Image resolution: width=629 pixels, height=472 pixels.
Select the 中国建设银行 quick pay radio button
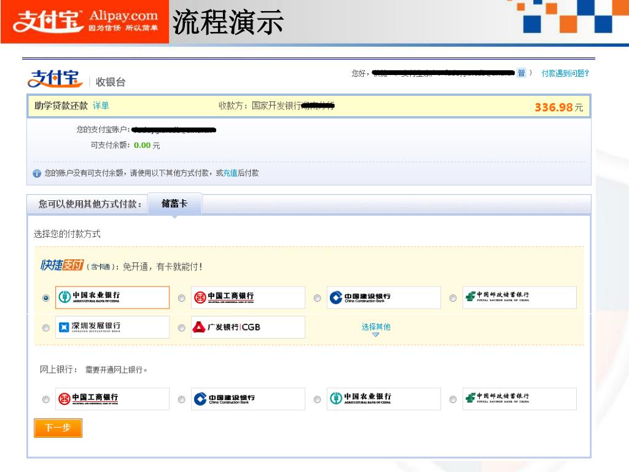click(318, 298)
